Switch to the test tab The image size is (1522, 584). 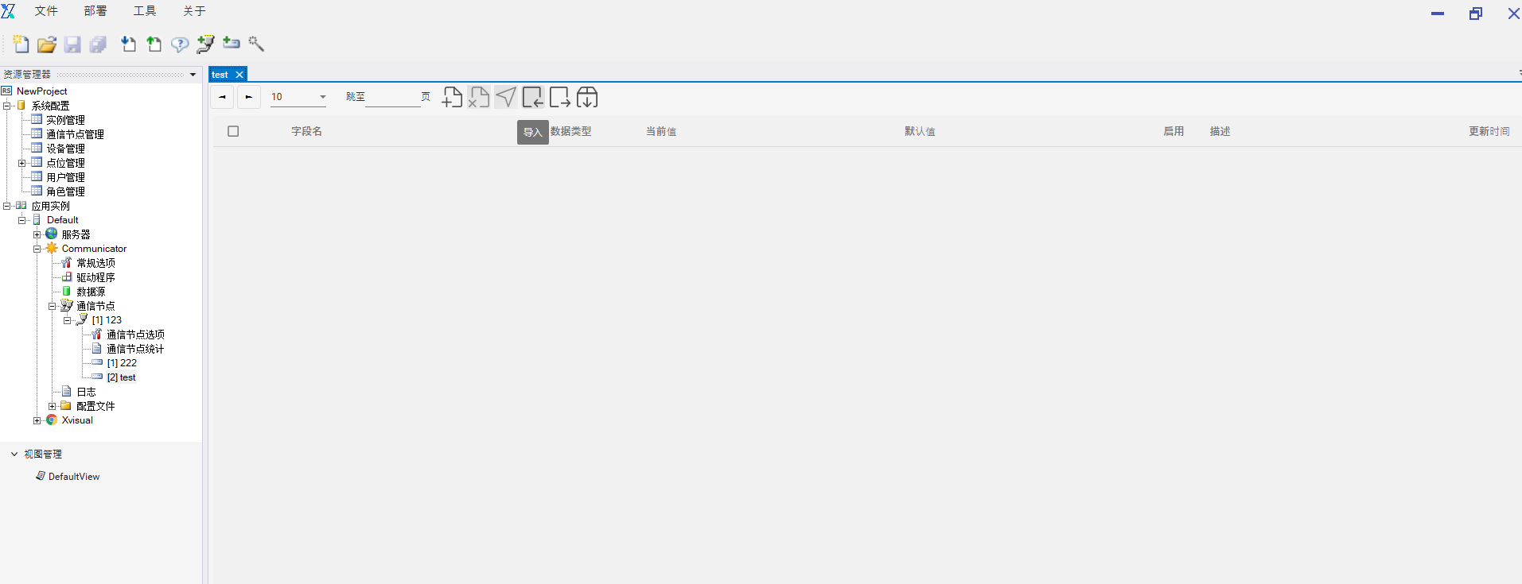(220, 75)
